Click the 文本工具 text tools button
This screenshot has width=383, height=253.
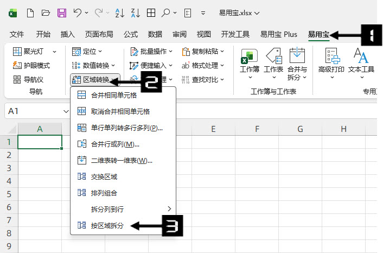361,62
